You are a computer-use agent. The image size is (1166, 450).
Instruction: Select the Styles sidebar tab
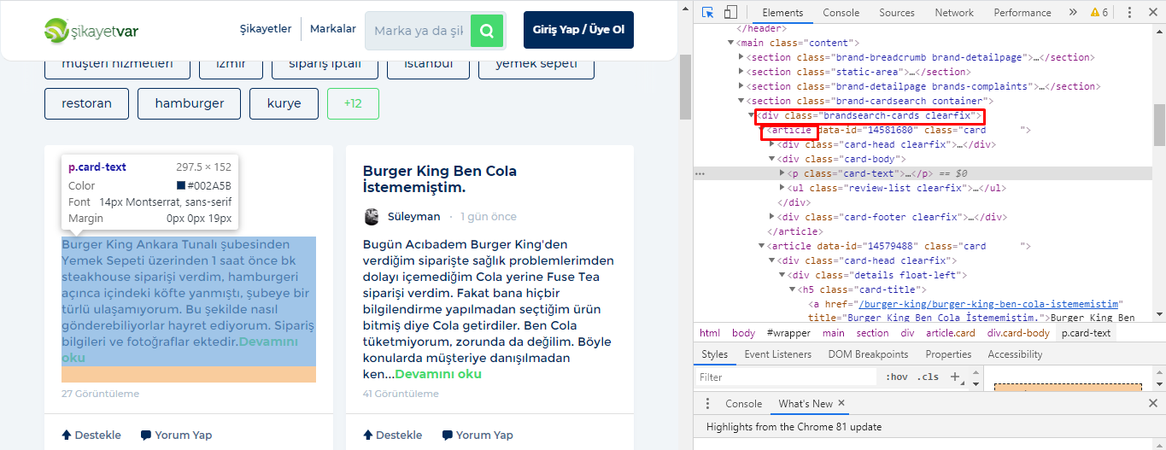[x=714, y=354]
